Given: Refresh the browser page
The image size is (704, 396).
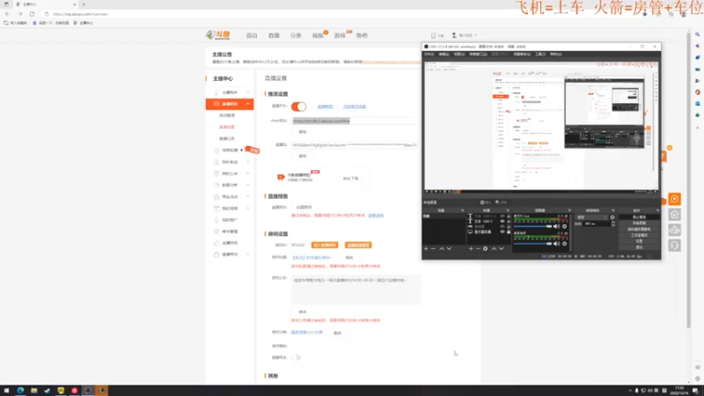Looking at the screenshot, I should point(32,14).
